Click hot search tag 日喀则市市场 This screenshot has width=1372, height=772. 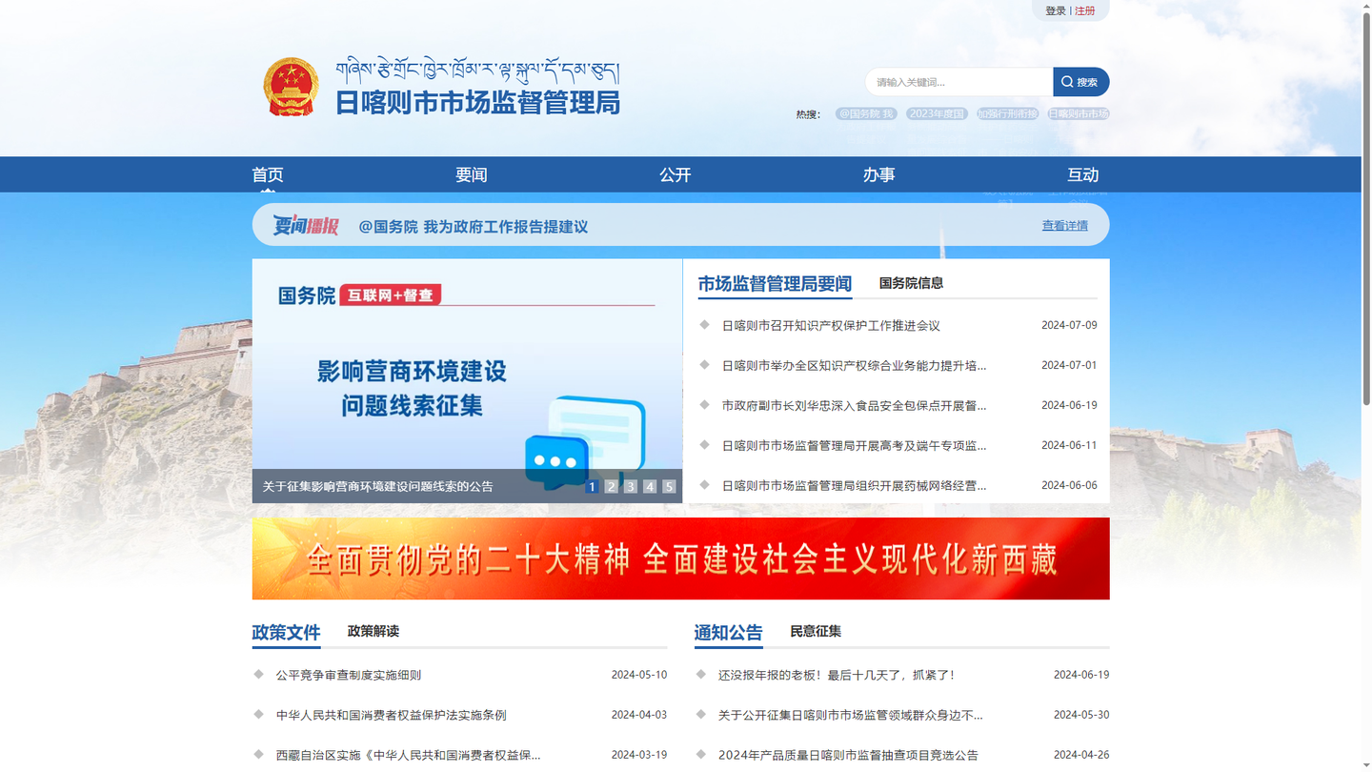tap(1079, 113)
